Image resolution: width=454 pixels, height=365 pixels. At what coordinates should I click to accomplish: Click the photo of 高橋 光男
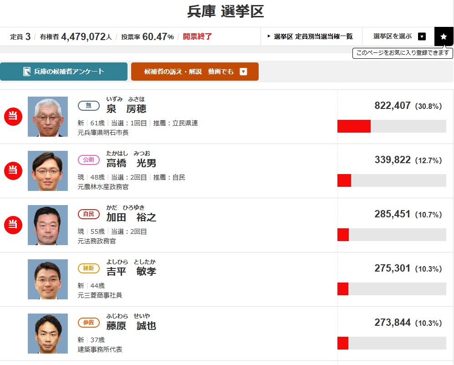(48, 171)
